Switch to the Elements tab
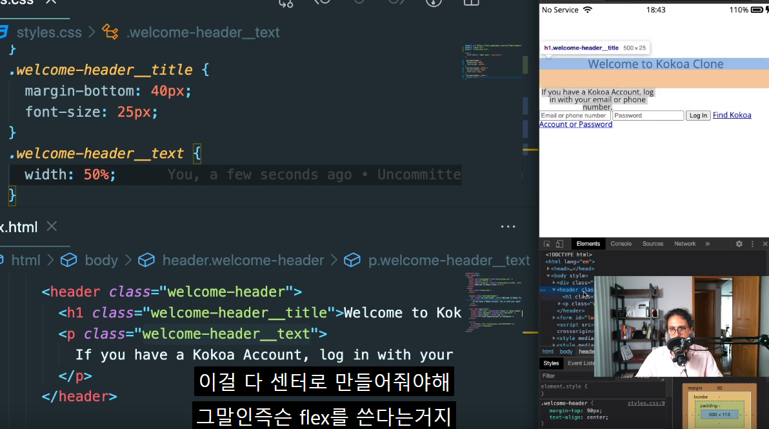This screenshot has width=769, height=429. [588, 244]
